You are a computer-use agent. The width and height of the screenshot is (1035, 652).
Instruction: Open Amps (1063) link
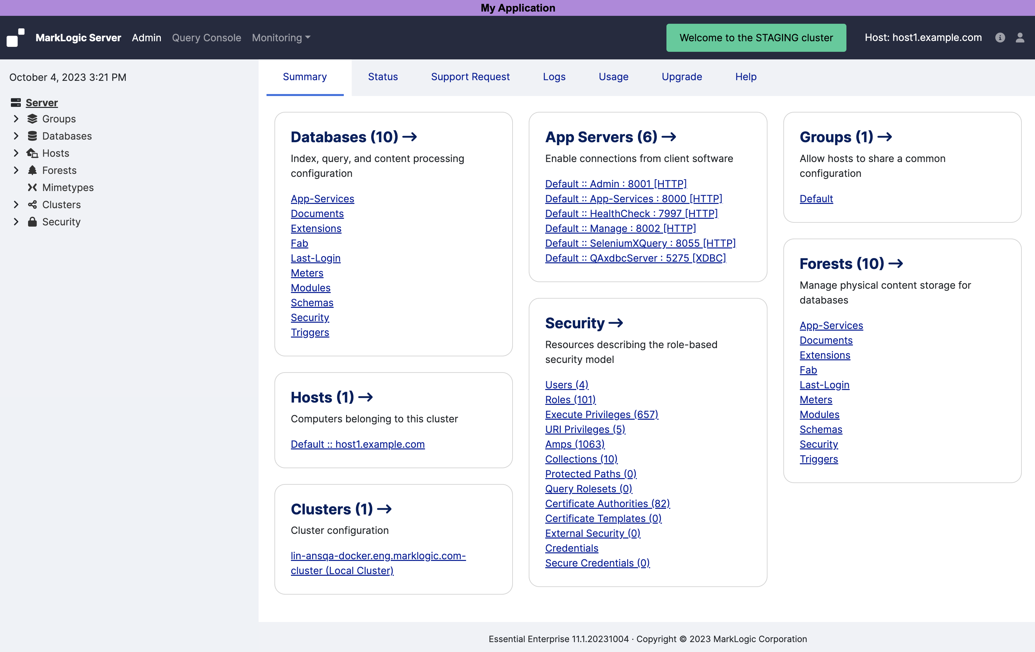pyautogui.click(x=575, y=444)
